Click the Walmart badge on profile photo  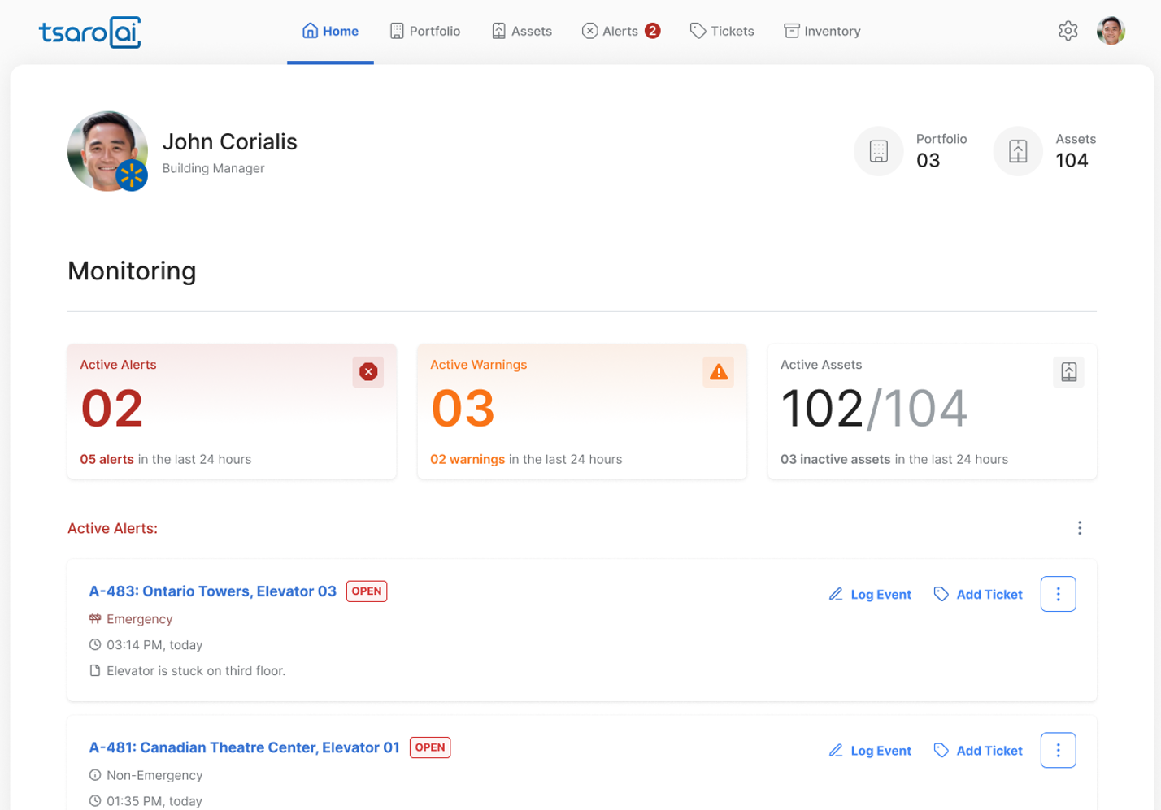coord(132,175)
